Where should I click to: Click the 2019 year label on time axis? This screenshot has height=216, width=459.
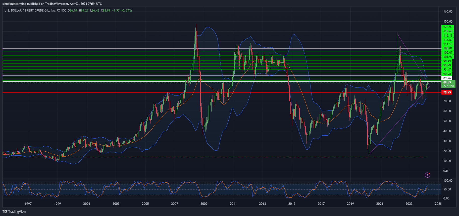(350, 203)
